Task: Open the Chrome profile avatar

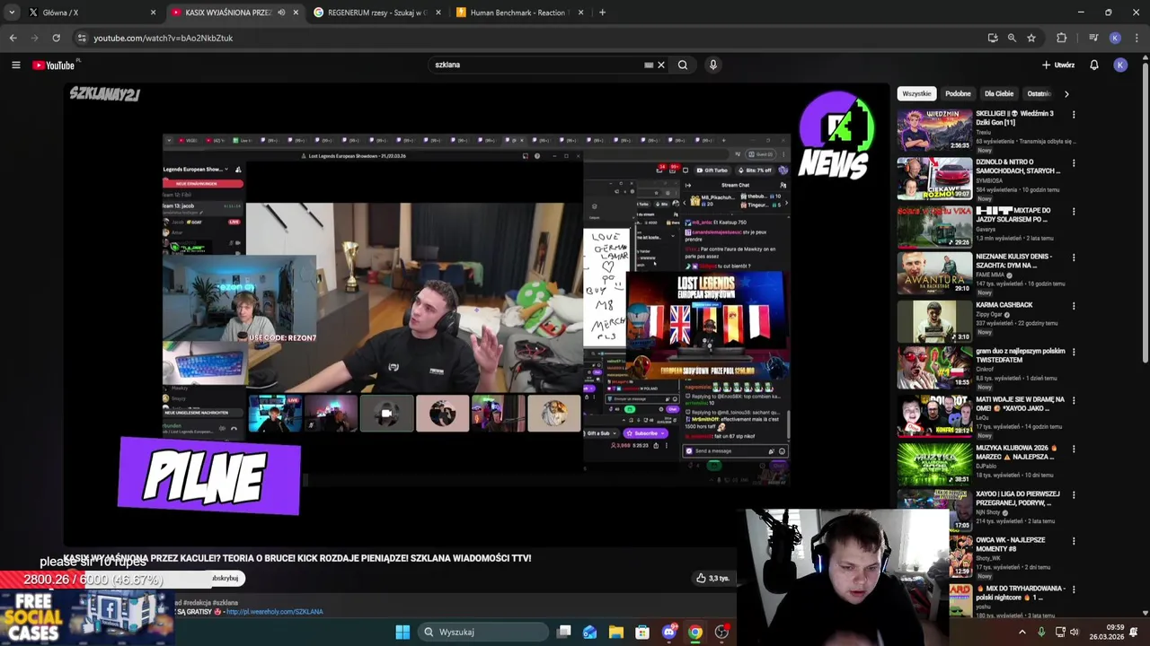Action: (1115, 38)
